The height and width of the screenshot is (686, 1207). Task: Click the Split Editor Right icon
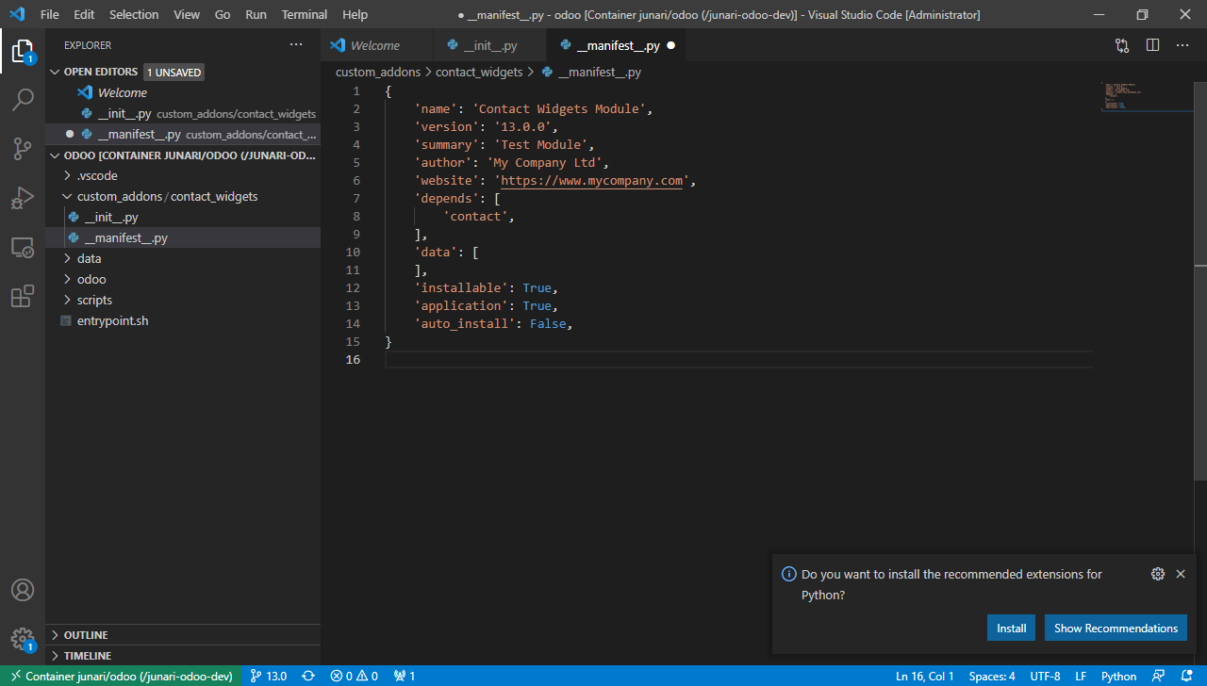point(1152,45)
